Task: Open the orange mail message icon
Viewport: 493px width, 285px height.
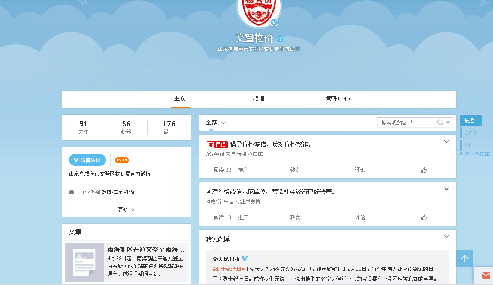Action: pyautogui.click(x=486, y=275)
